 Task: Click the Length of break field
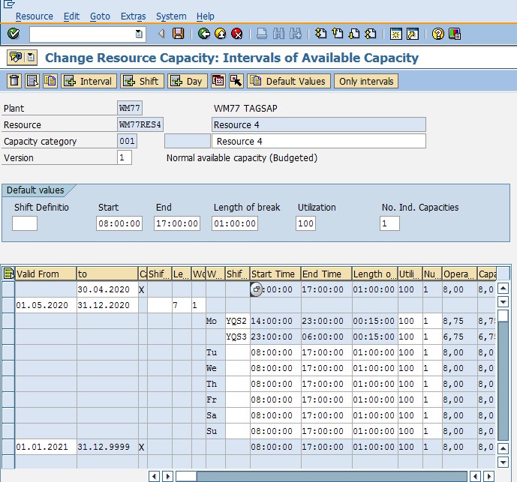click(x=235, y=223)
